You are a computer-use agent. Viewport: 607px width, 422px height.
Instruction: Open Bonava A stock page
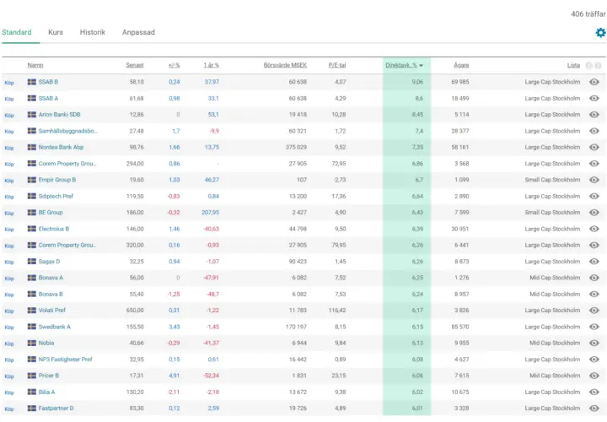(51, 278)
